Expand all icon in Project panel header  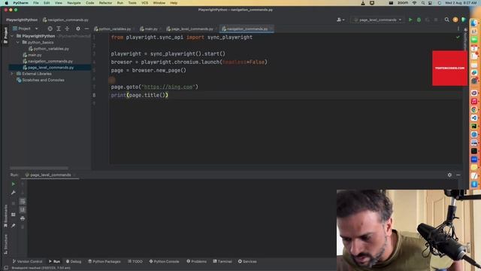point(59,29)
